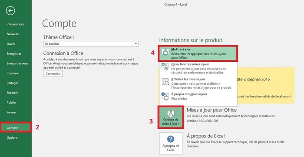Viewport: 304px width, 157px height.
Task: Click the À propos de Excel heading
Action: click(x=205, y=136)
